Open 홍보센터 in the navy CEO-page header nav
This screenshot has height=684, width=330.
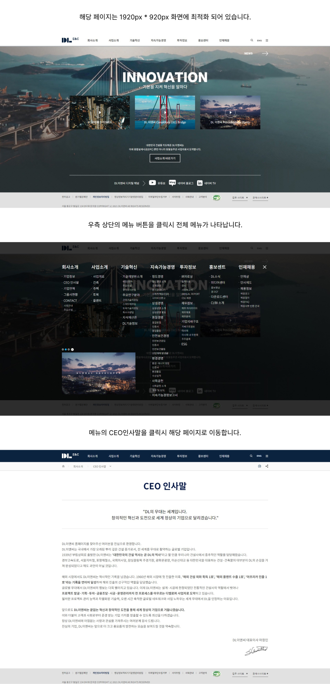(203, 456)
